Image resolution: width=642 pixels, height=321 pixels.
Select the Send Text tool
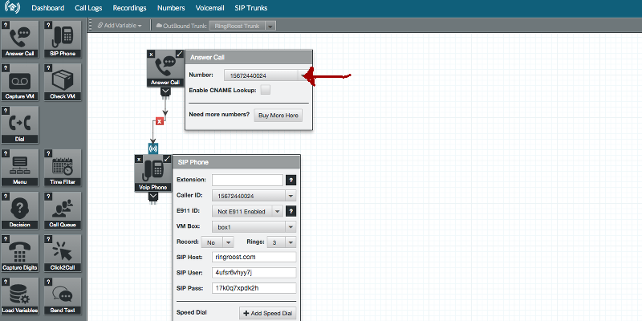coord(63,299)
